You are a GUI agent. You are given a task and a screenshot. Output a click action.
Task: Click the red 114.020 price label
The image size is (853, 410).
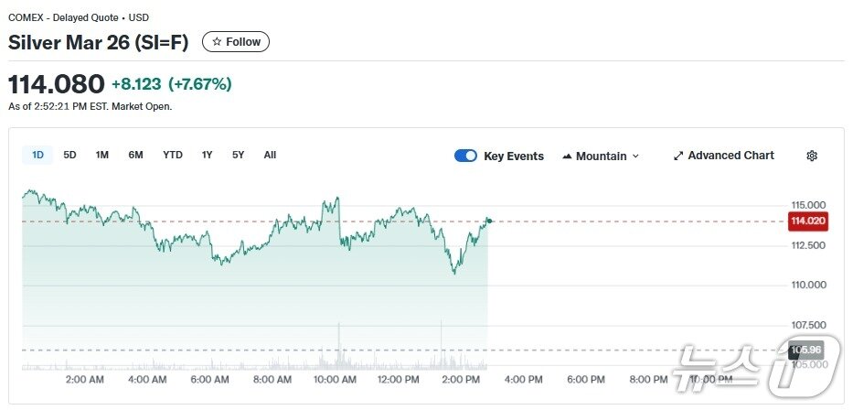807,221
